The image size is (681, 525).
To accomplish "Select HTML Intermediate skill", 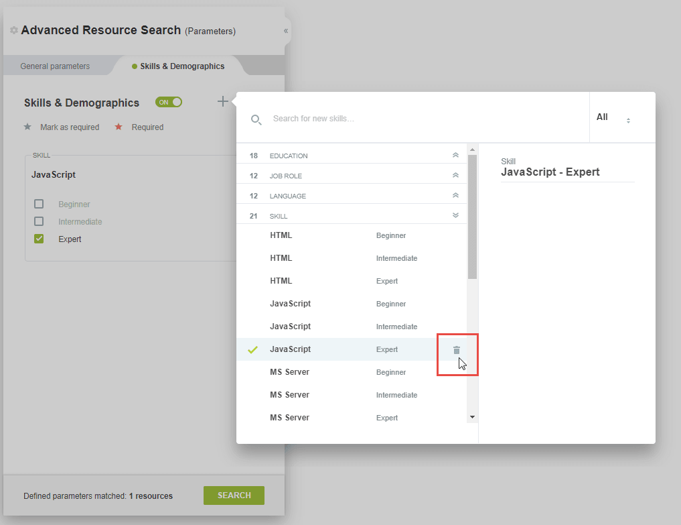I will (x=352, y=258).
